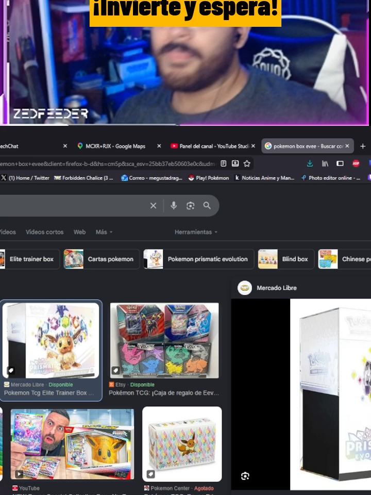Show sidebars icon in Firefox toolbar
371x495 pixels.
pos(340,163)
